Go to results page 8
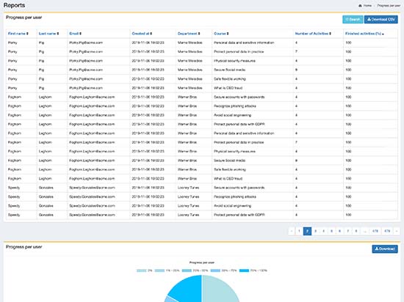 (356, 231)
